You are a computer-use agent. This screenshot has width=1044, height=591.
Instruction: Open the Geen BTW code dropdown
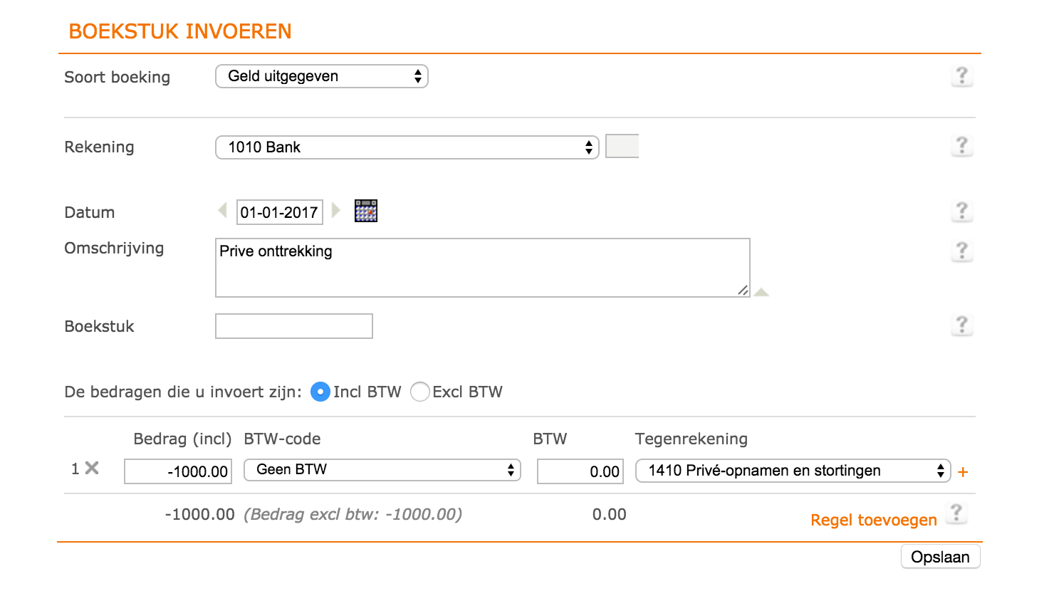point(382,470)
